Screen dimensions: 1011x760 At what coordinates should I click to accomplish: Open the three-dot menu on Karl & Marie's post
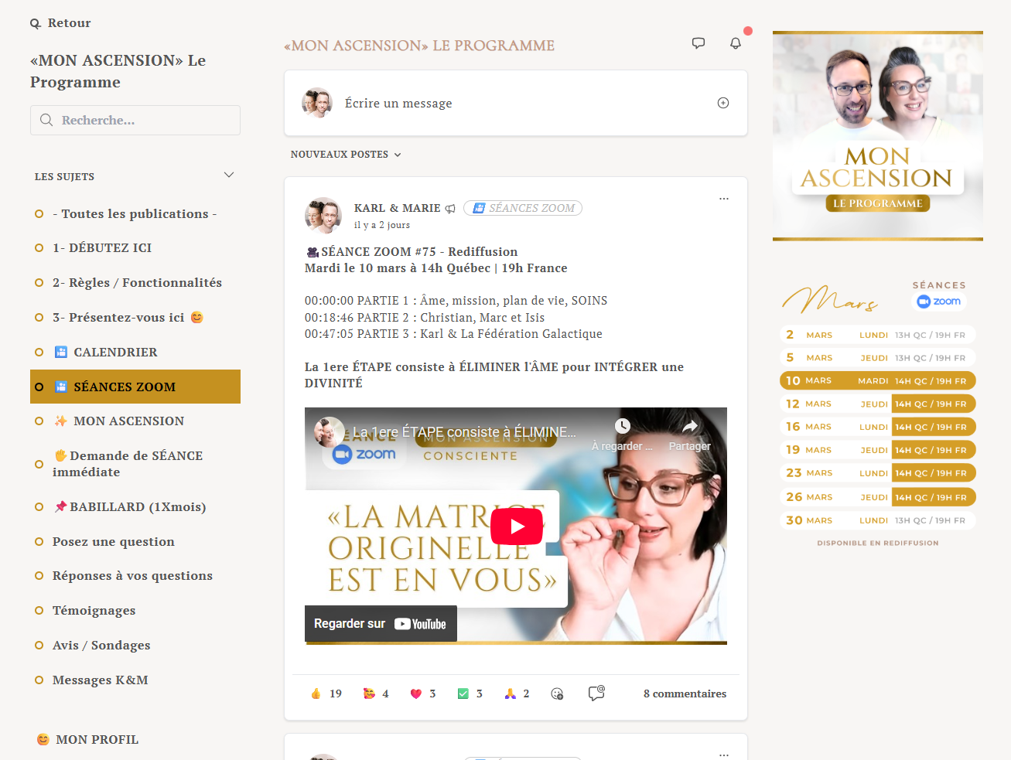click(x=724, y=199)
